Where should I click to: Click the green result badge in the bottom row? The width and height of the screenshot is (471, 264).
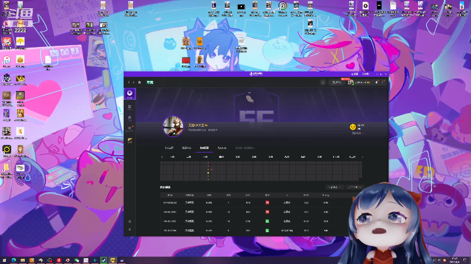coord(267,231)
